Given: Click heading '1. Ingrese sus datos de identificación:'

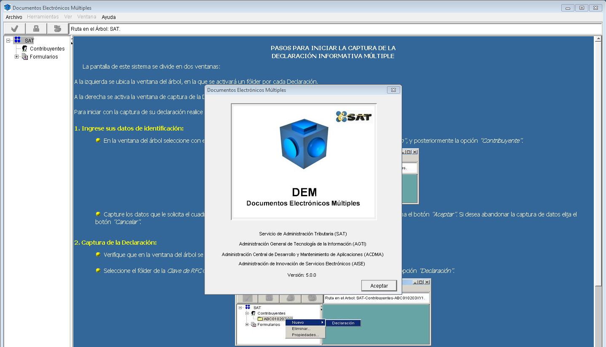Looking at the screenshot, I should 129,128.
